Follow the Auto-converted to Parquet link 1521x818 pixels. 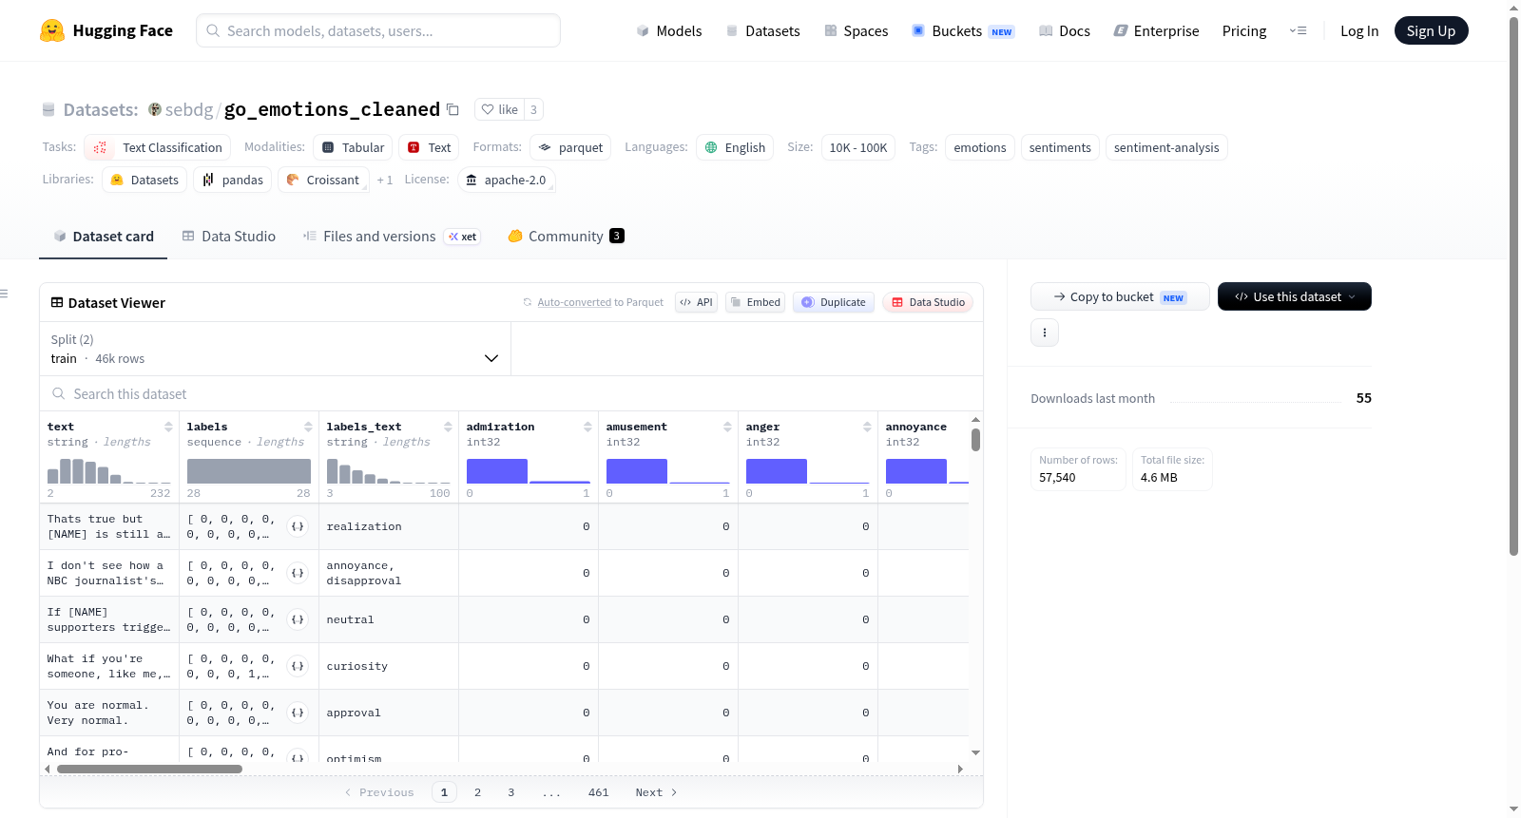point(574,302)
